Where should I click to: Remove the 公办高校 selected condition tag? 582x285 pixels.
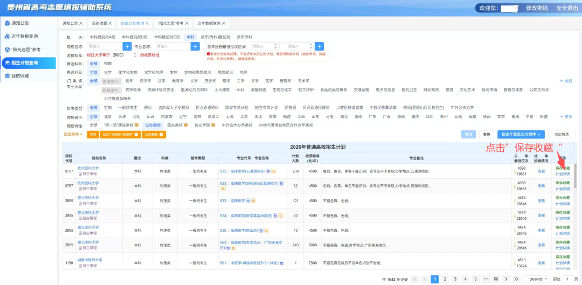coord(162,134)
